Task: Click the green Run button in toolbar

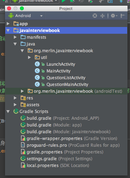Action: click(x=64, y=1)
